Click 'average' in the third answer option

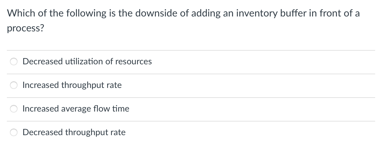(x=75, y=109)
